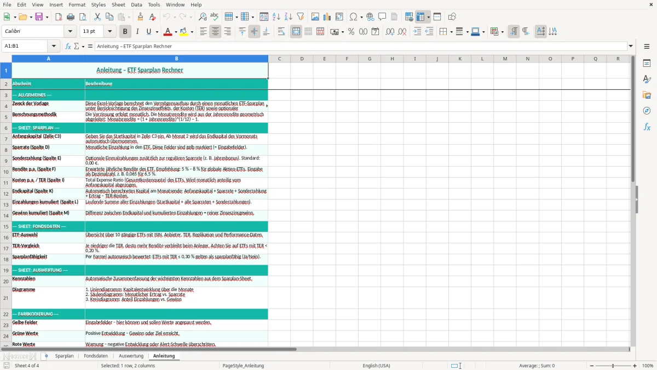Adjust the zoom slider in status bar
This screenshot has width=657, height=370.
tap(613, 366)
